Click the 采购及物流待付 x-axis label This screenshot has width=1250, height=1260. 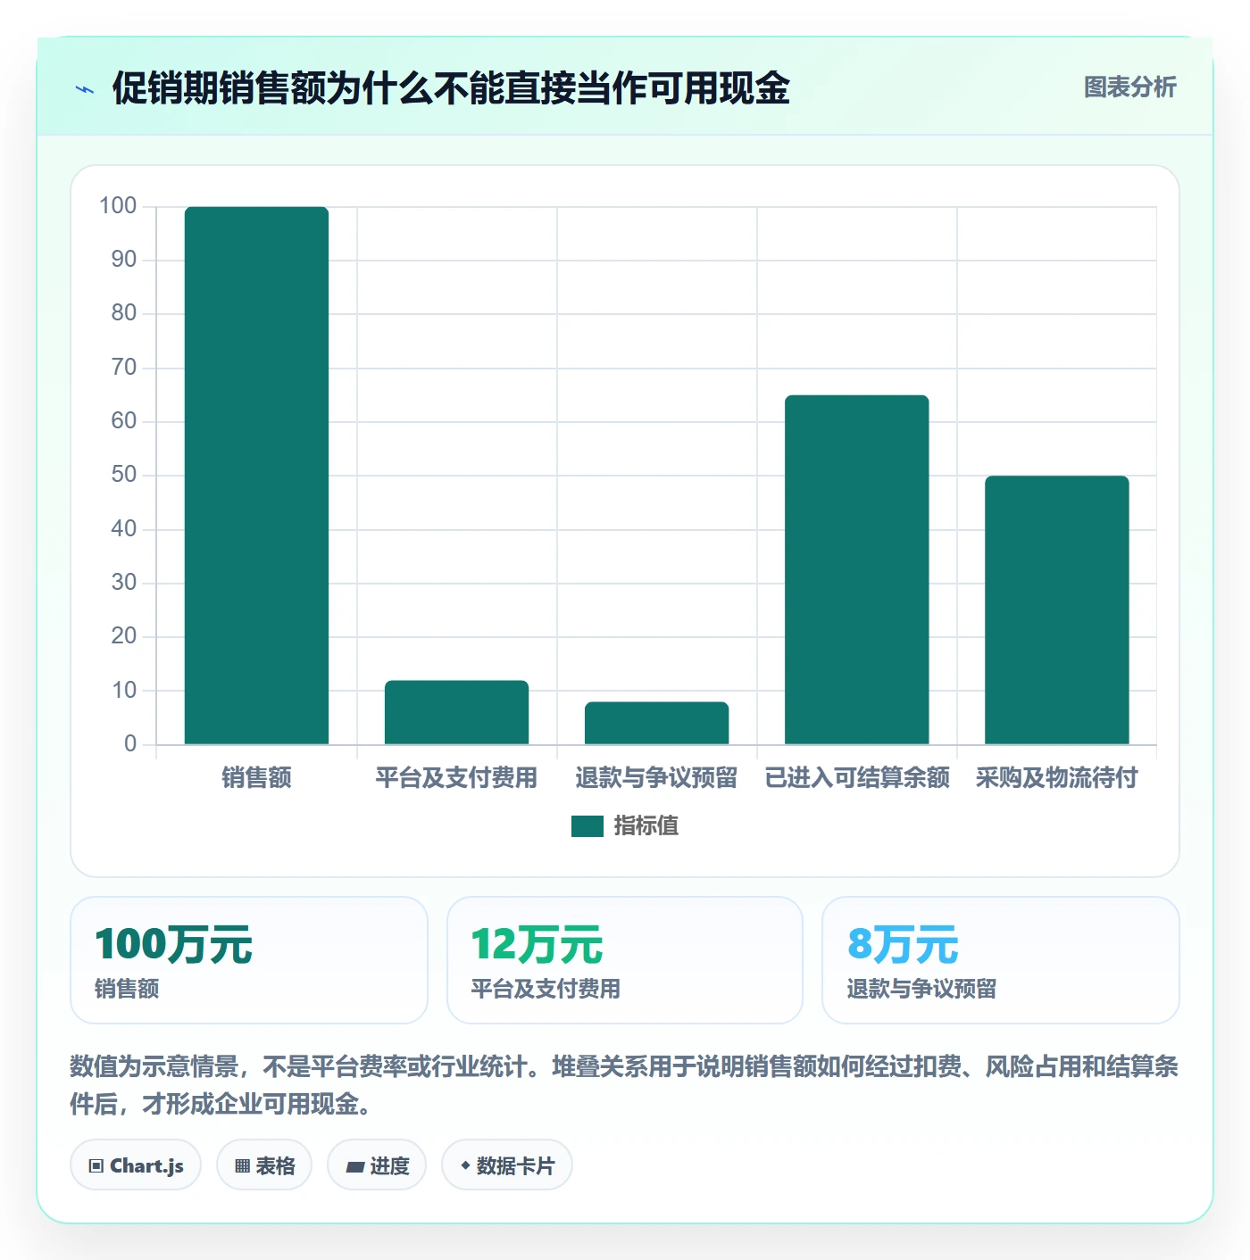[1056, 778]
